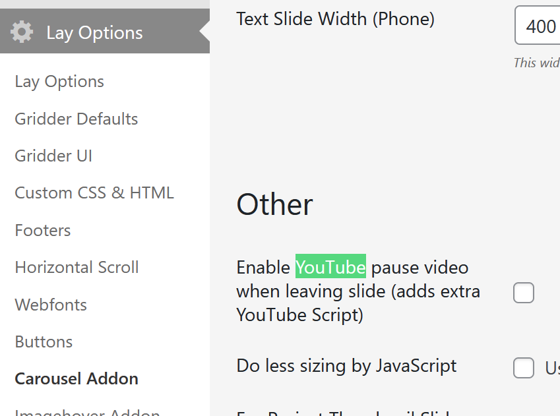
Task: Click the gear icon beside Lay Options
Action: point(22,32)
